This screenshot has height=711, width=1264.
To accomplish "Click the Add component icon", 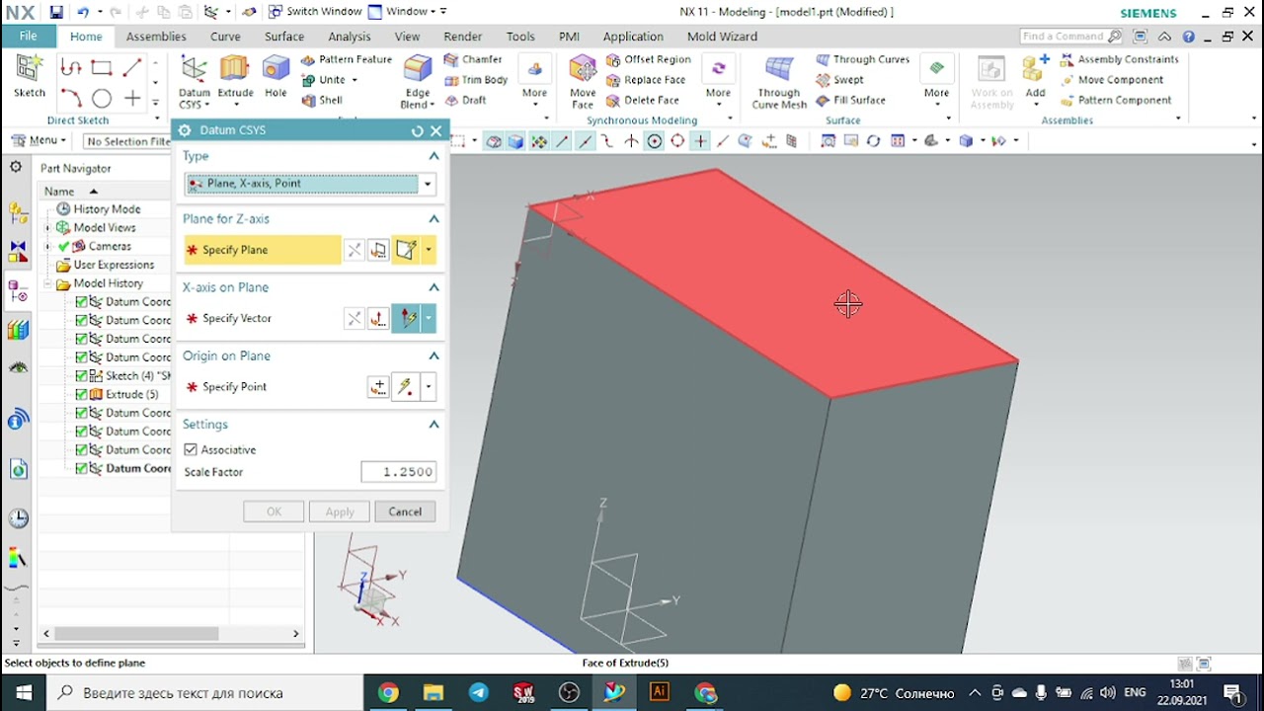I will pos(1035,77).
